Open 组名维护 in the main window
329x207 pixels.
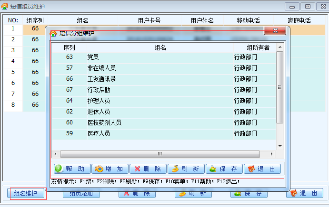coord(26,193)
